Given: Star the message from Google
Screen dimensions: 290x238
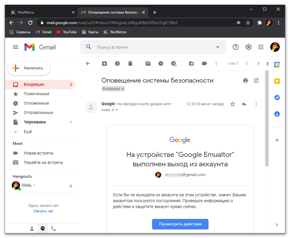Looking at the screenshot, I should click(233, 104).
